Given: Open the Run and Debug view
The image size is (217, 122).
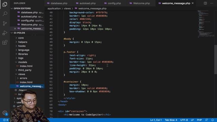Looking at the screenshot, I should click(5, 33).
